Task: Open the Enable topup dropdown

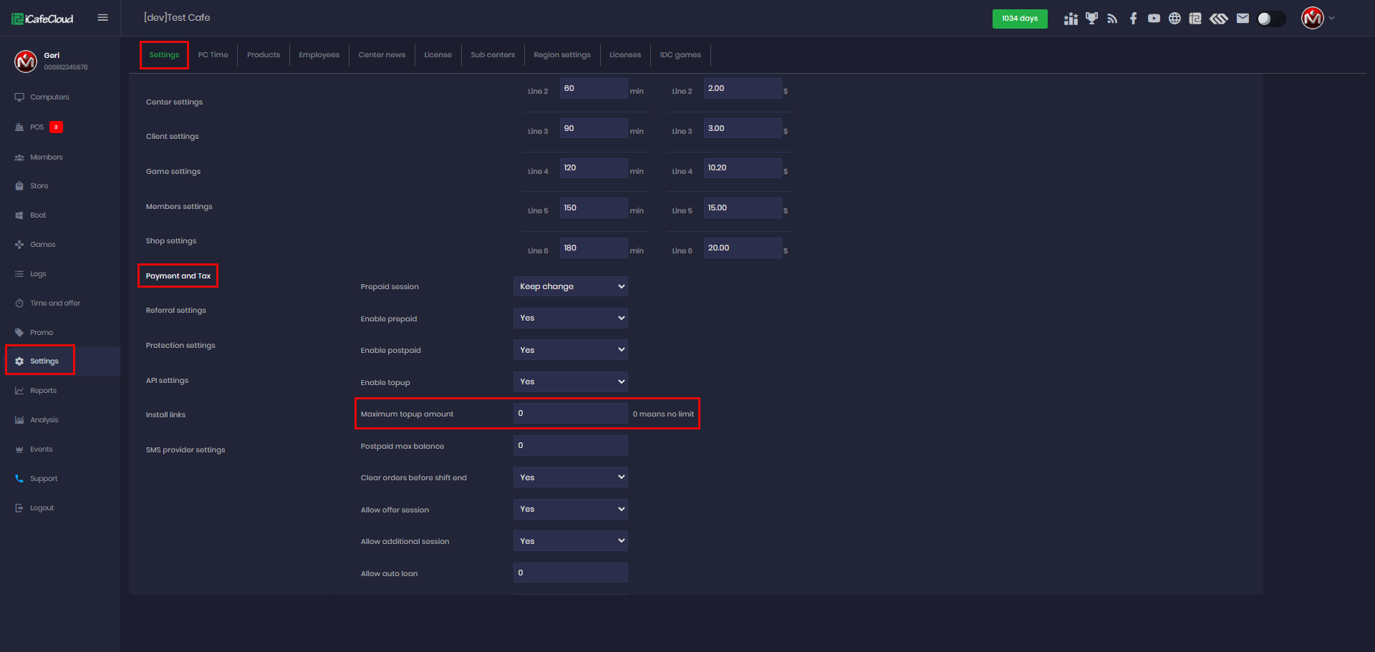Action: [570, 382]
